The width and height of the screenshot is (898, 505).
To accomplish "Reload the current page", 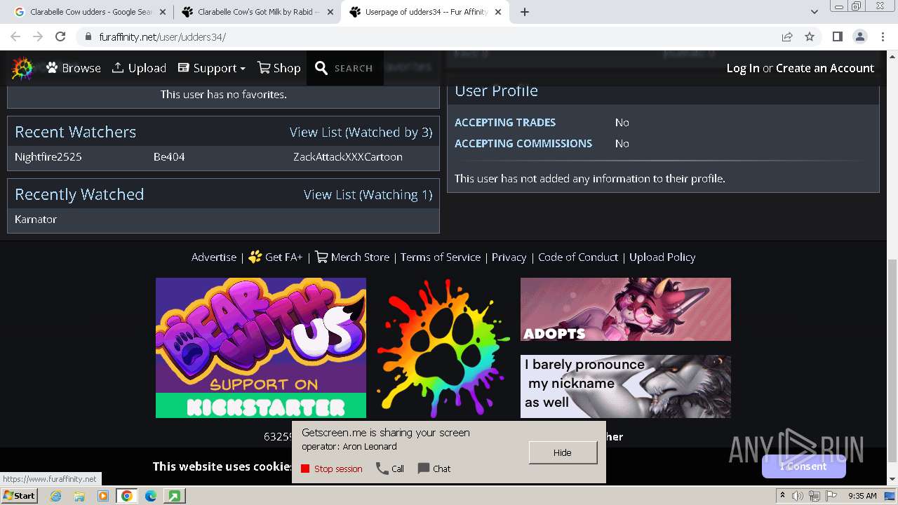I will 60,36.
